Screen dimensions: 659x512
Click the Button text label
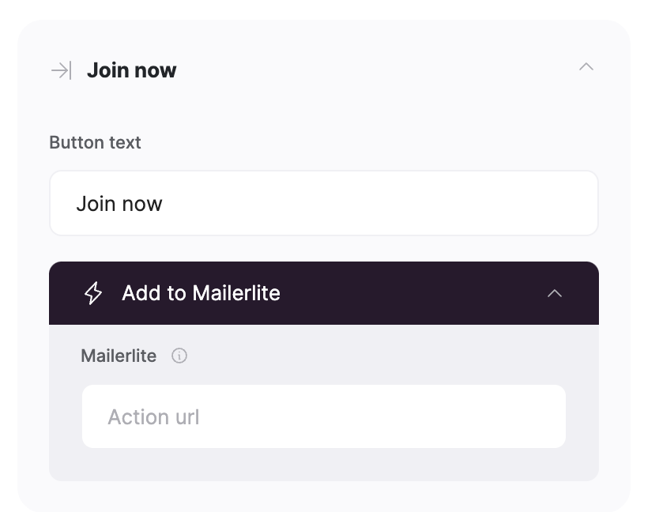tap(95, 142)
